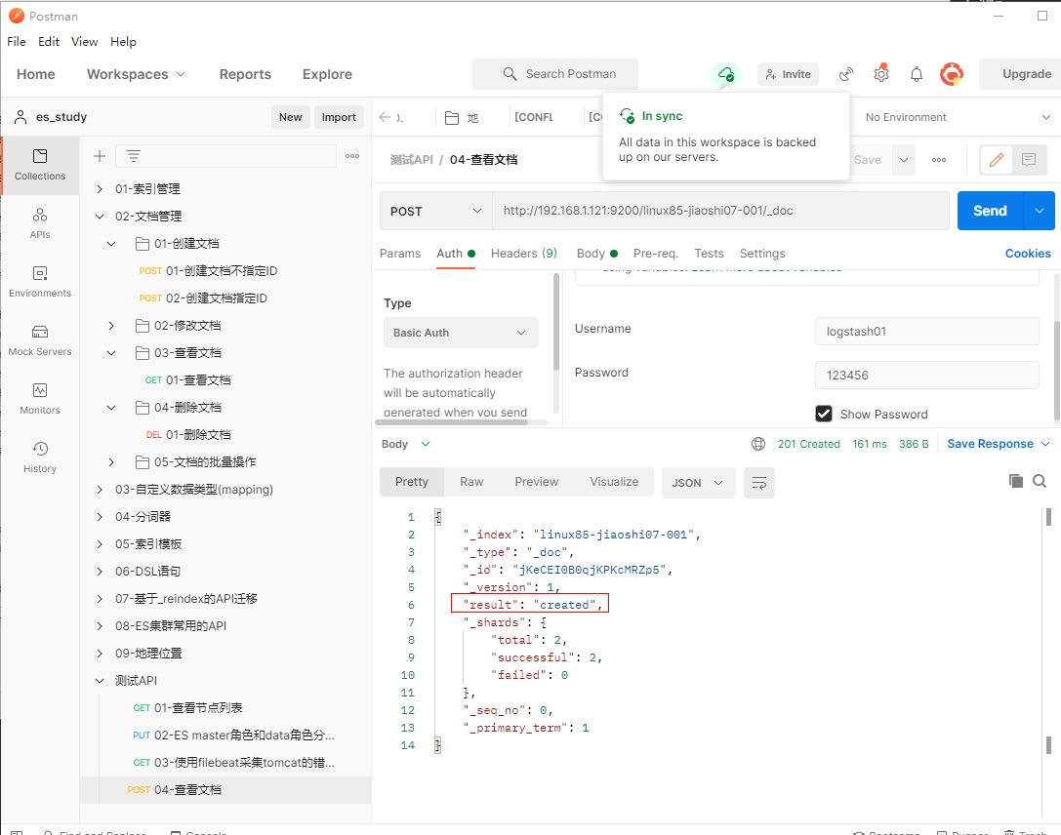Click the search response magnifier icon

[1040, 481]
